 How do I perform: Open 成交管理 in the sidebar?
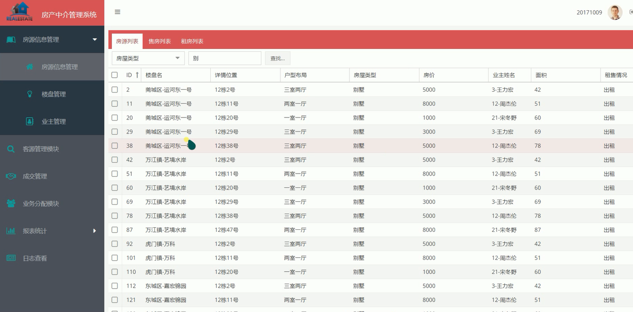tap(35, 176)
